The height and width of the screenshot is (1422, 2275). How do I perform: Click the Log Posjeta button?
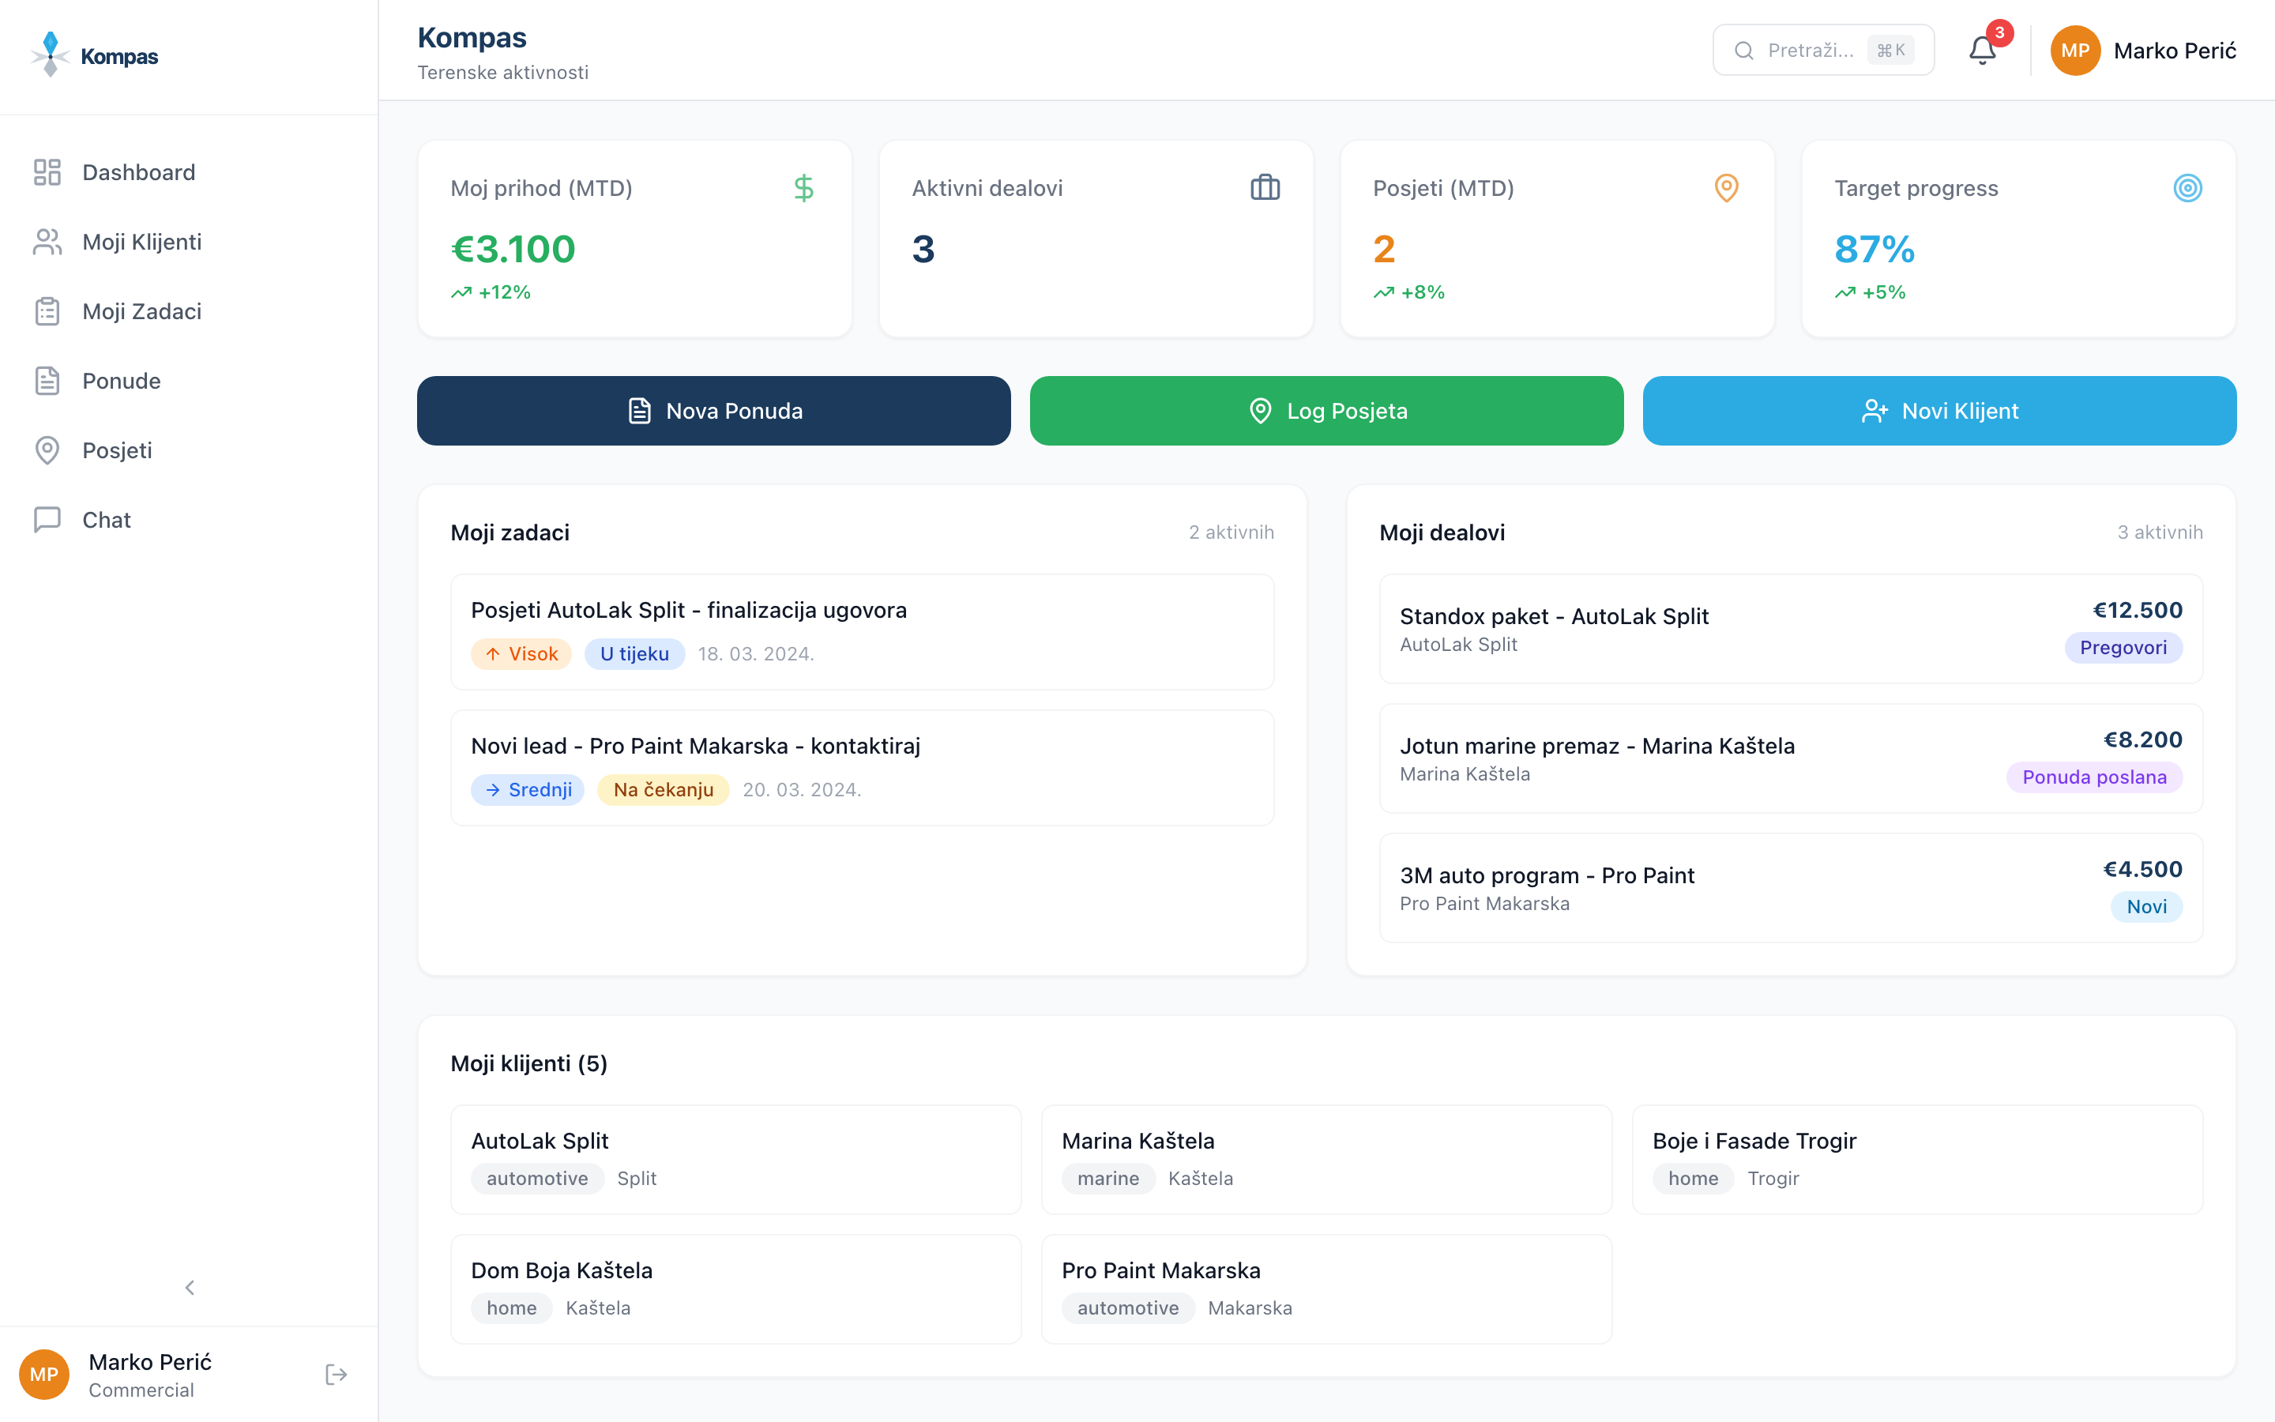(1326, 410)
